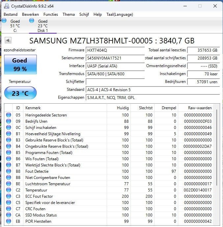The height and width of the screenshot is (227, 223).
Task: Click the Serienummer field S456NY0MA17521
Action: [115, 58]
